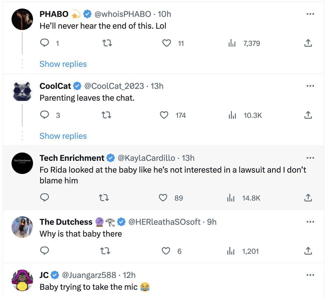The image size is (329, 298).
Task: Open view stats for CoolCat's tweet
Action: click(x=232, y=115)
